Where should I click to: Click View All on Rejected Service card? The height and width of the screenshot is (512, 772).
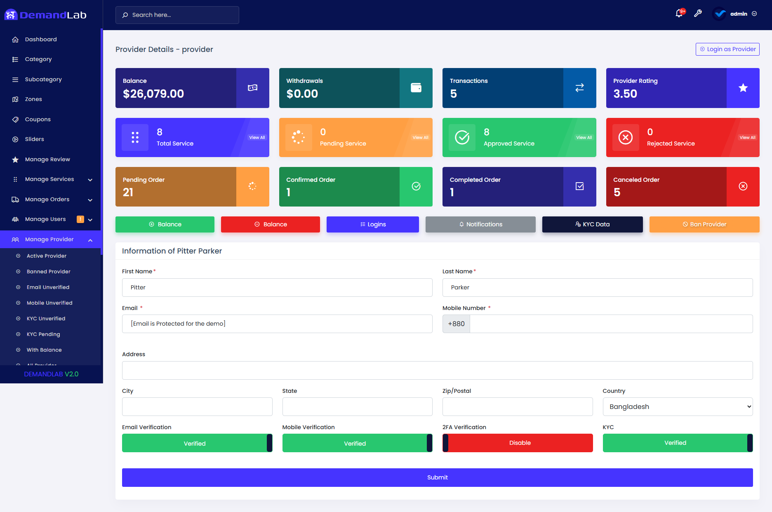click(x=747, y=137)
